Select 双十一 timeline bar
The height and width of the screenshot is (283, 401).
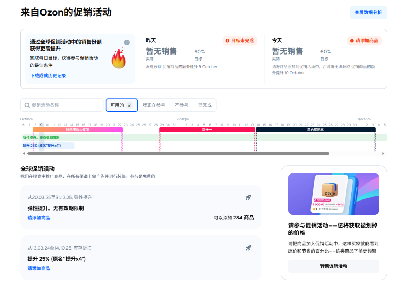(207, 130)
